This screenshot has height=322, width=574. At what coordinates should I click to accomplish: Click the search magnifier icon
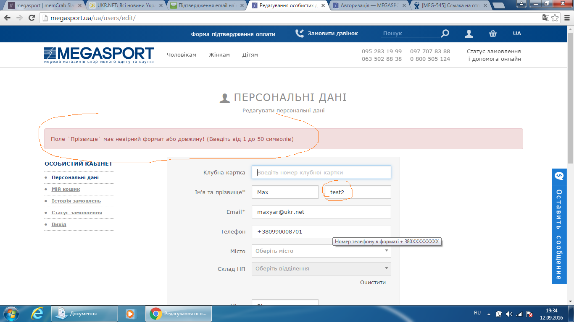tap(445, 34)
